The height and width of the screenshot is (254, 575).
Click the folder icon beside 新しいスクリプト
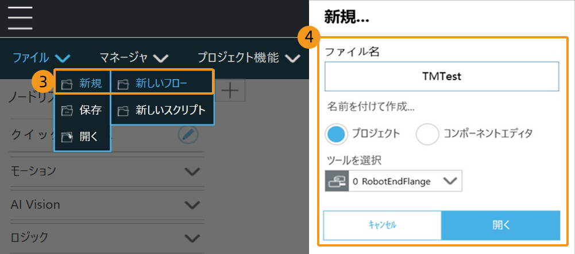123,110
